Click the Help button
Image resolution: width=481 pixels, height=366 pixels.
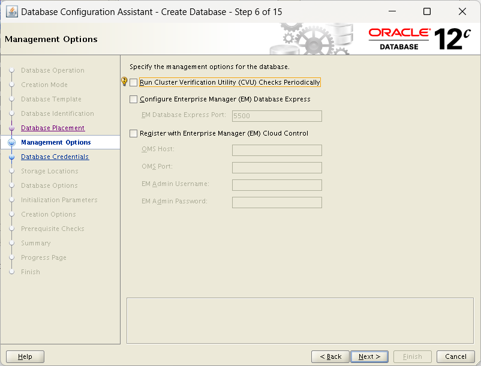(x=25, y=356)
